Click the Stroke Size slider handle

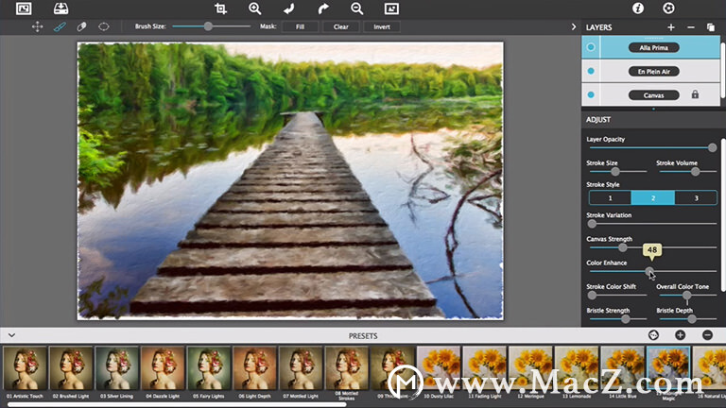[x=614, y=172]
